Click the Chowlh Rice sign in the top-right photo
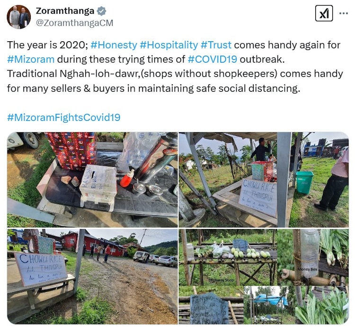Screen dimensions: 355x327 [258, 197]
